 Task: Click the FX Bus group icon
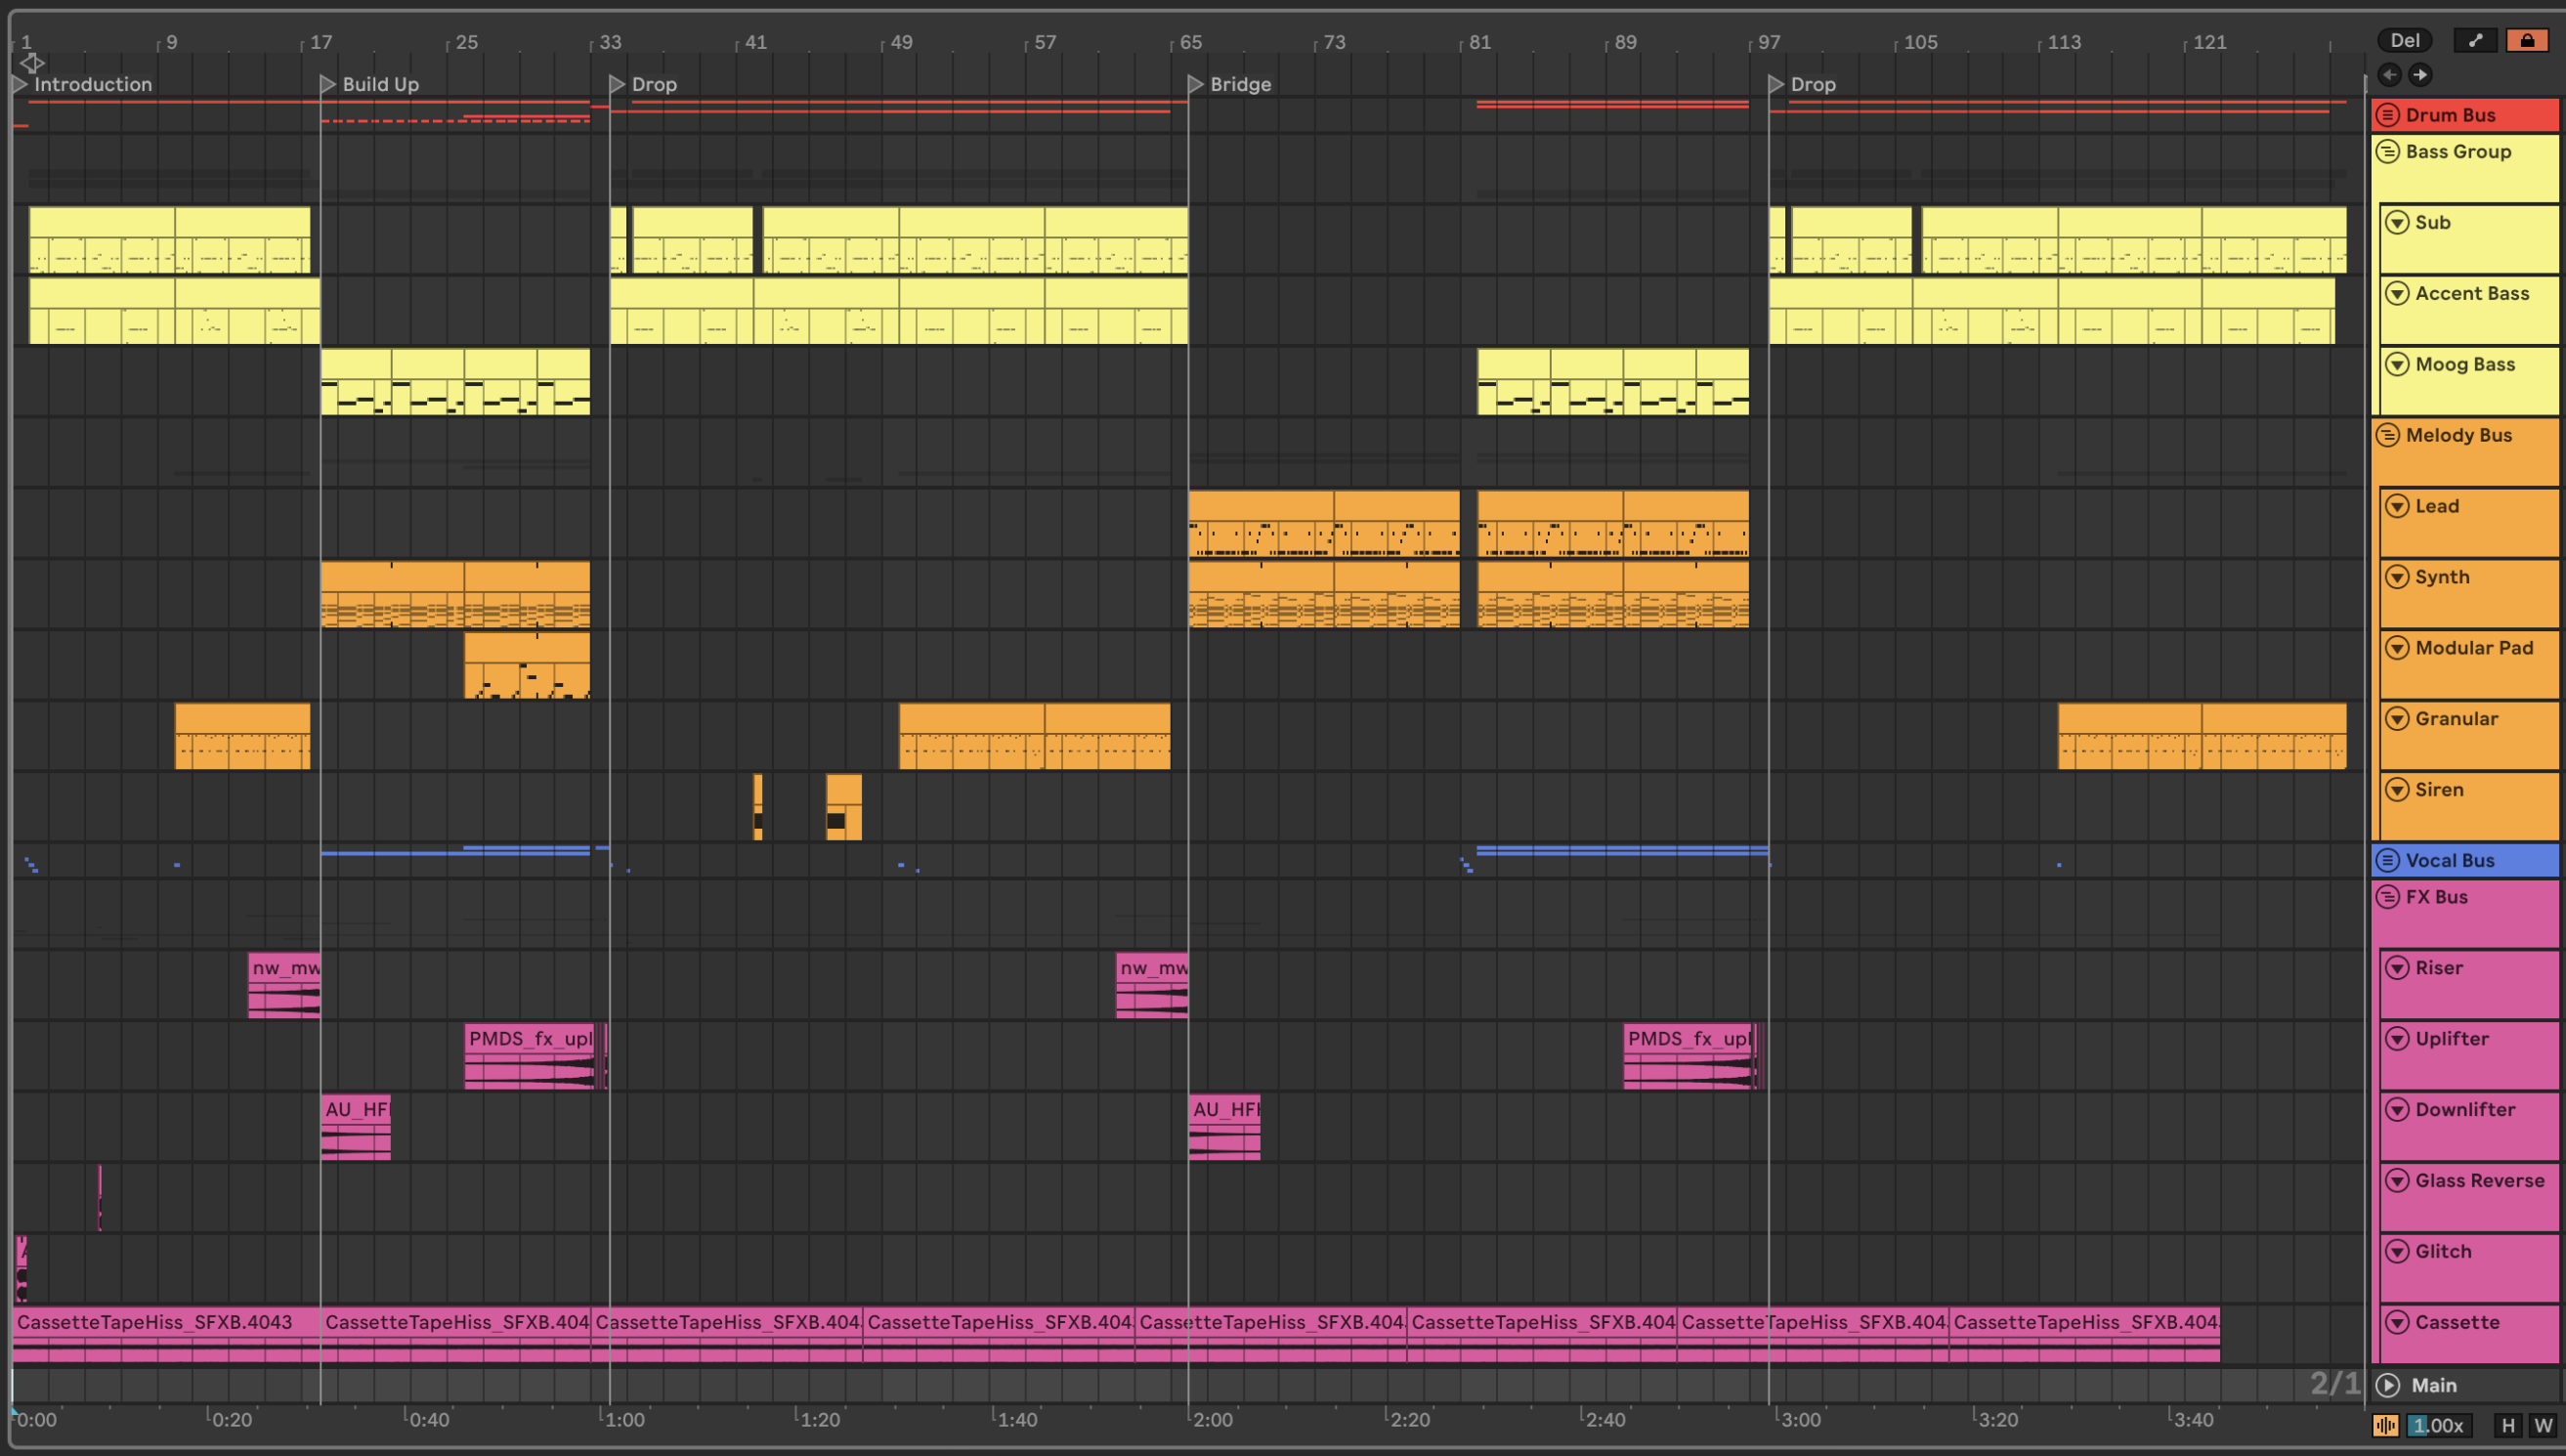pos(2388,897)
